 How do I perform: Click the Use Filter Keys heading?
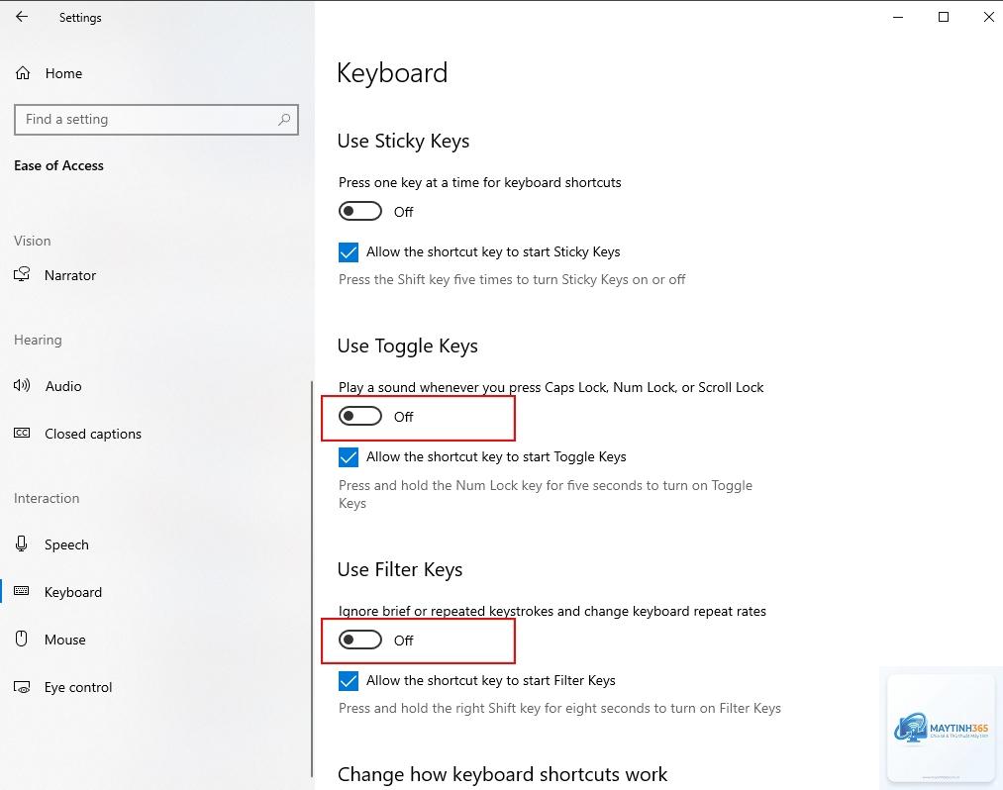pos(400,569)
